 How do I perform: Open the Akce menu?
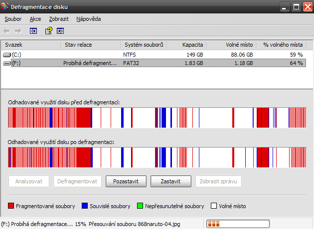tap(35, 19)
